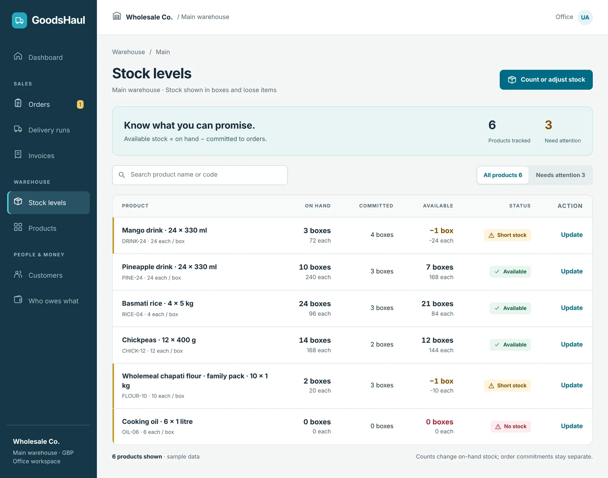Go to the Products page
This screenshot has height=478, width=608.
48,228
